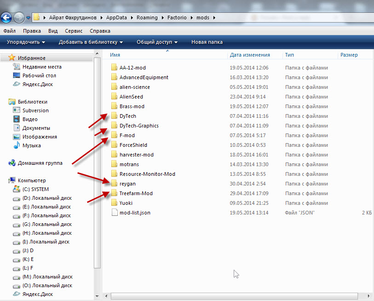Click the Домашняя группа icon

(x=12, y=163)
